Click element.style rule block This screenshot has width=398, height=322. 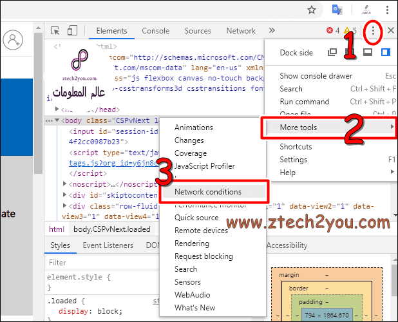[102, 282]
